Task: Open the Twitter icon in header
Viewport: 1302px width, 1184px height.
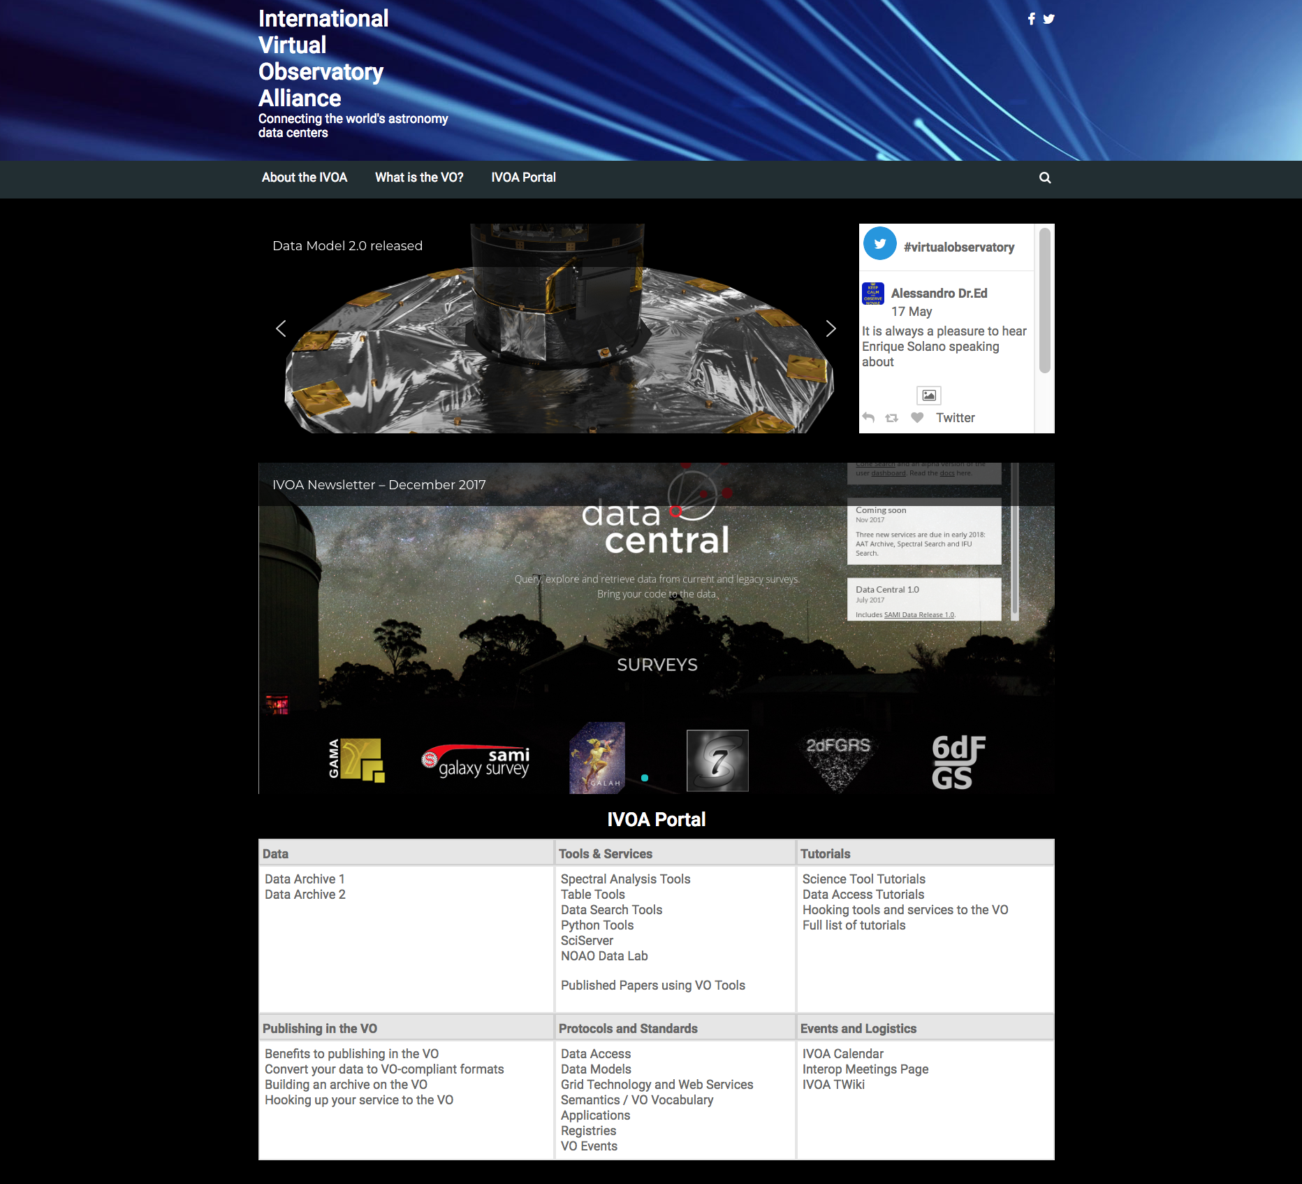Action: tap(1048, 19)
